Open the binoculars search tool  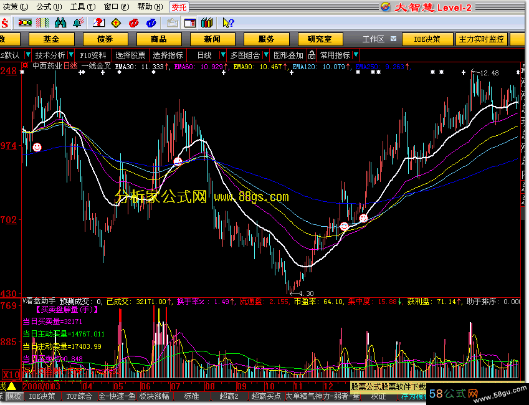[x=60, y=23]
